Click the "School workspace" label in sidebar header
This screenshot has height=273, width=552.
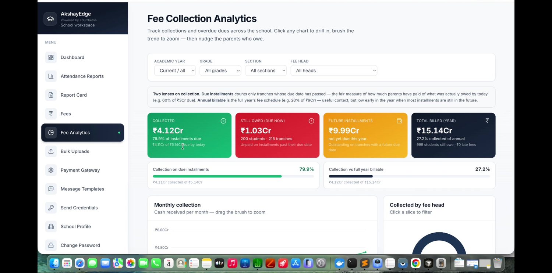coord(78,25)
